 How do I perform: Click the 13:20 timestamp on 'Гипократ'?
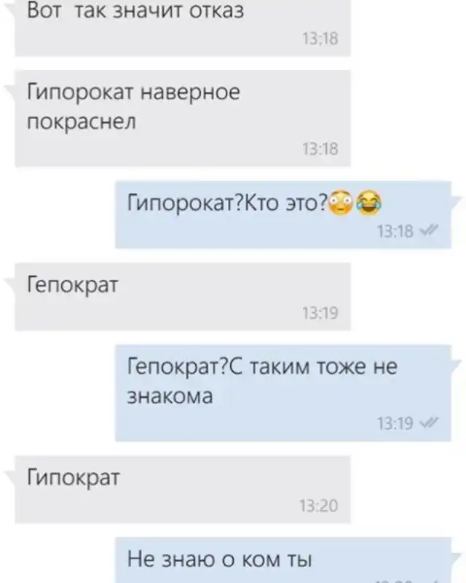[x=319, y=506]
